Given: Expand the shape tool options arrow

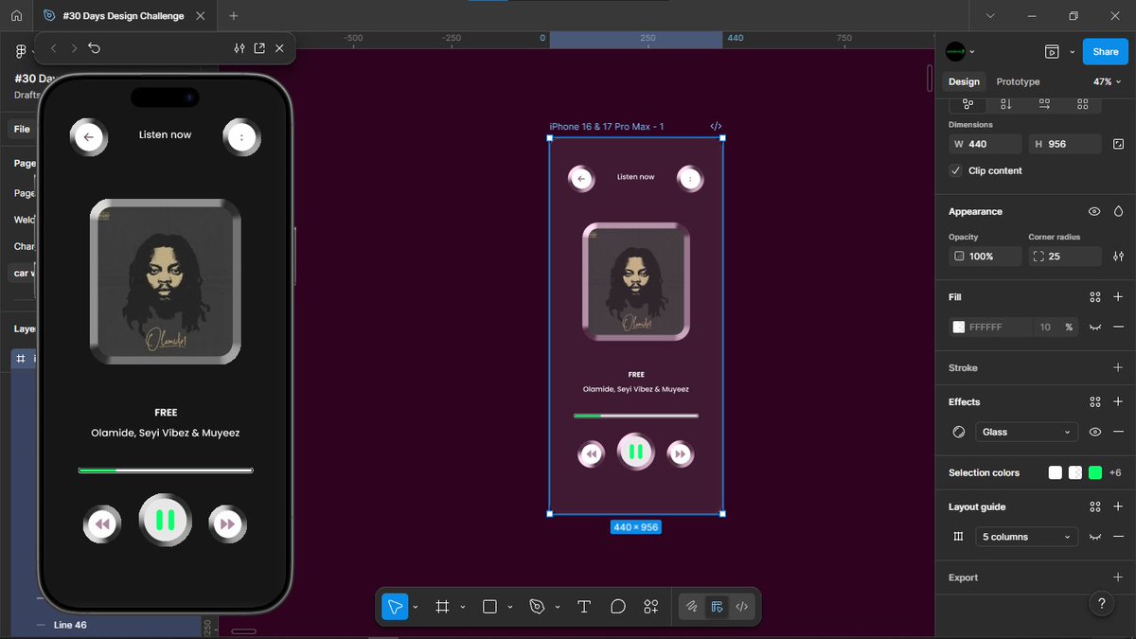Looking at the screenshot, I should (x=510, y=607).
